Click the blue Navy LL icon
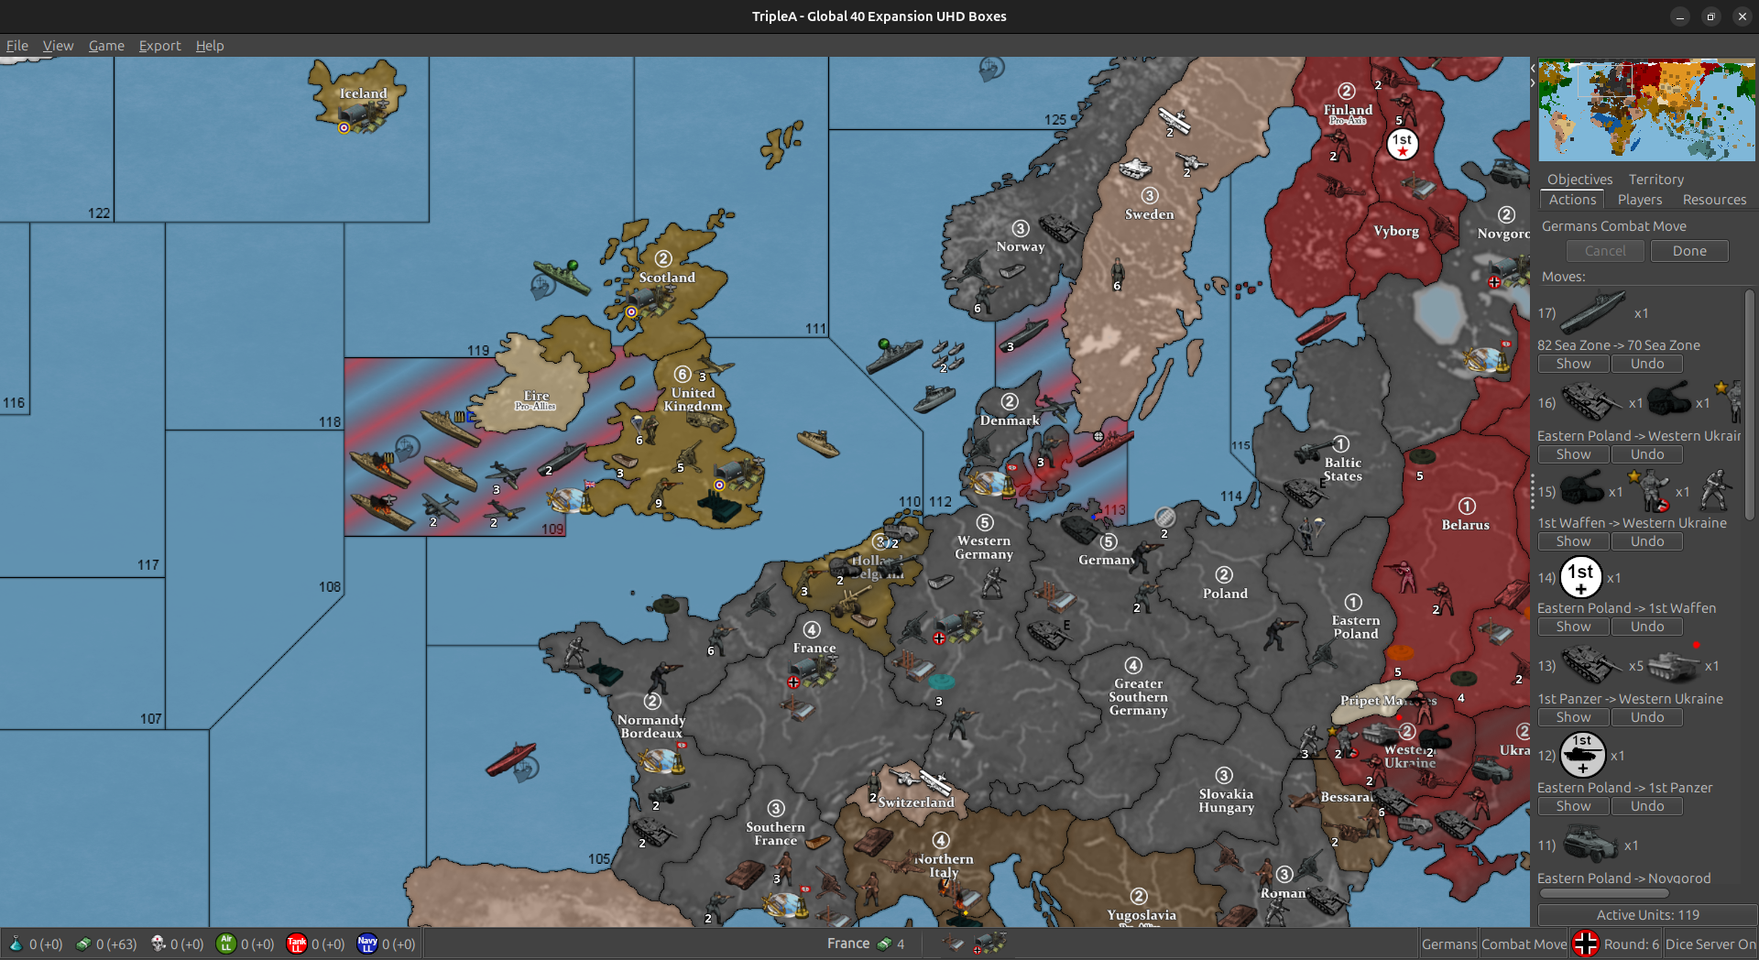The height and width of the screenshot is (960, 1759). [367, 944]
